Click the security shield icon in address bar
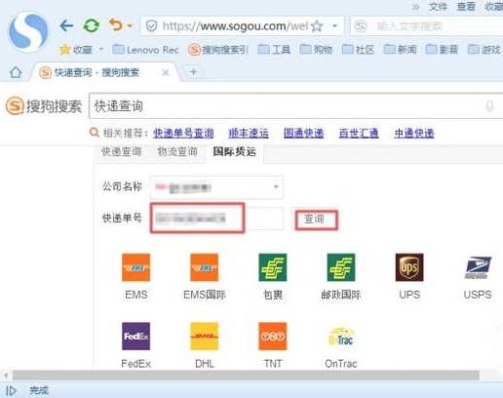The width and height of the screenshot is (503, 398). [151, 26]
